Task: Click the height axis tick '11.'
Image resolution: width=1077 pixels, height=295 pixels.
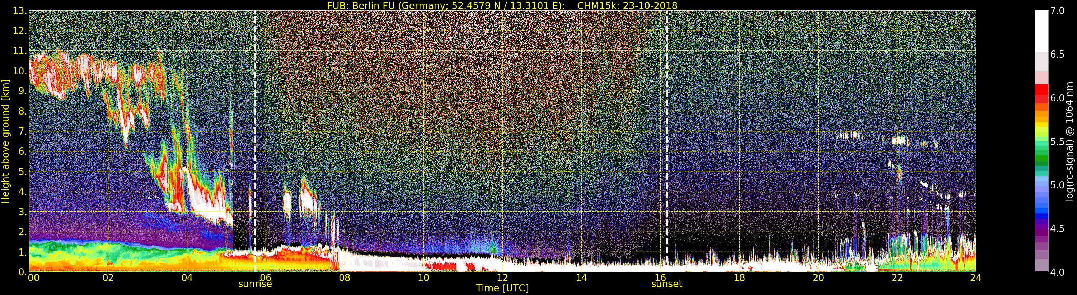Action: click(x=20, y=51)
